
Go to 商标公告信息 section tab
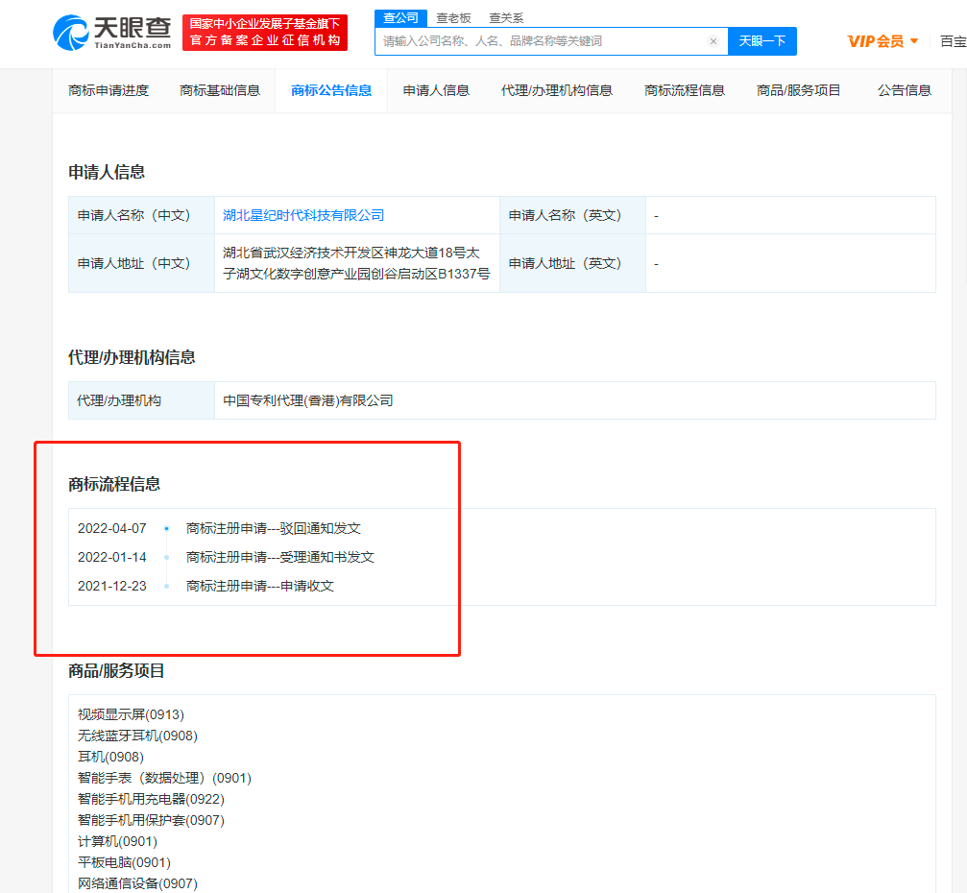pos(331,90)
